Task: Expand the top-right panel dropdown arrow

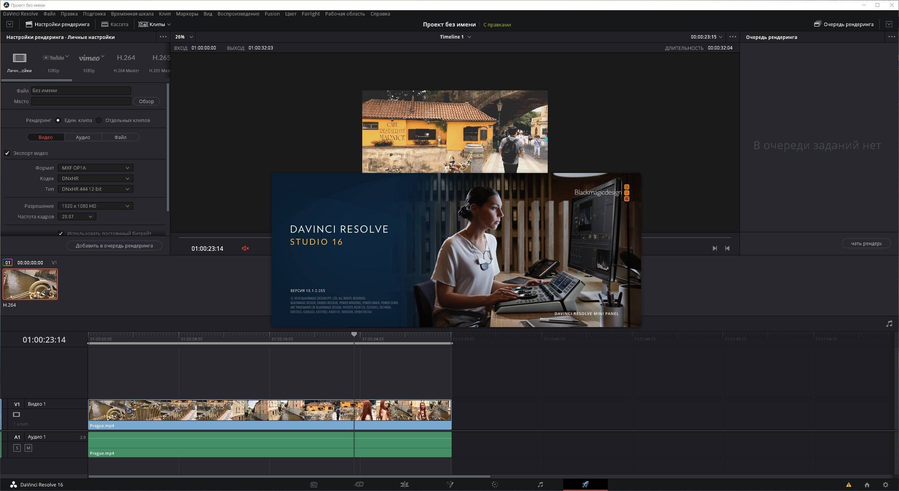Action: pyautogui.click(x=889, y=24)
